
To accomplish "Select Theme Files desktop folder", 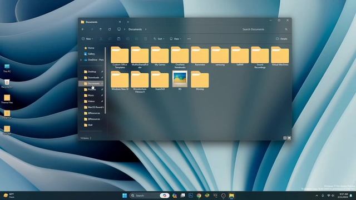I will (7, 99).
